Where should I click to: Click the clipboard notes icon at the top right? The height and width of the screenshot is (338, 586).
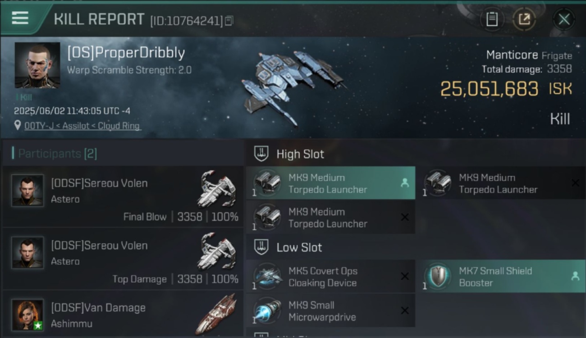point(492,19)
